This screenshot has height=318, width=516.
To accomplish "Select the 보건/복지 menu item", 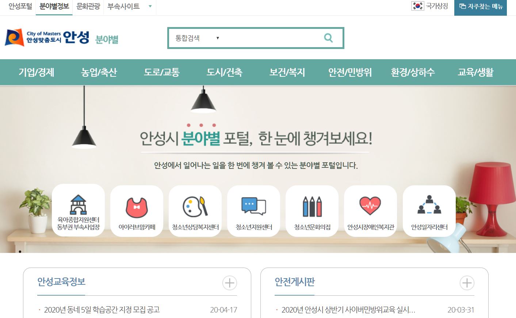I will pyautogui.click(x=287, y=72).
